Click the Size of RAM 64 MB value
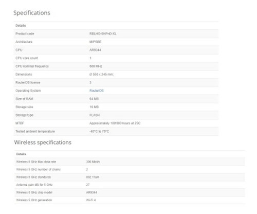Image resolution: width=257 pixels, height=214 pixels. tap(94, 99)
